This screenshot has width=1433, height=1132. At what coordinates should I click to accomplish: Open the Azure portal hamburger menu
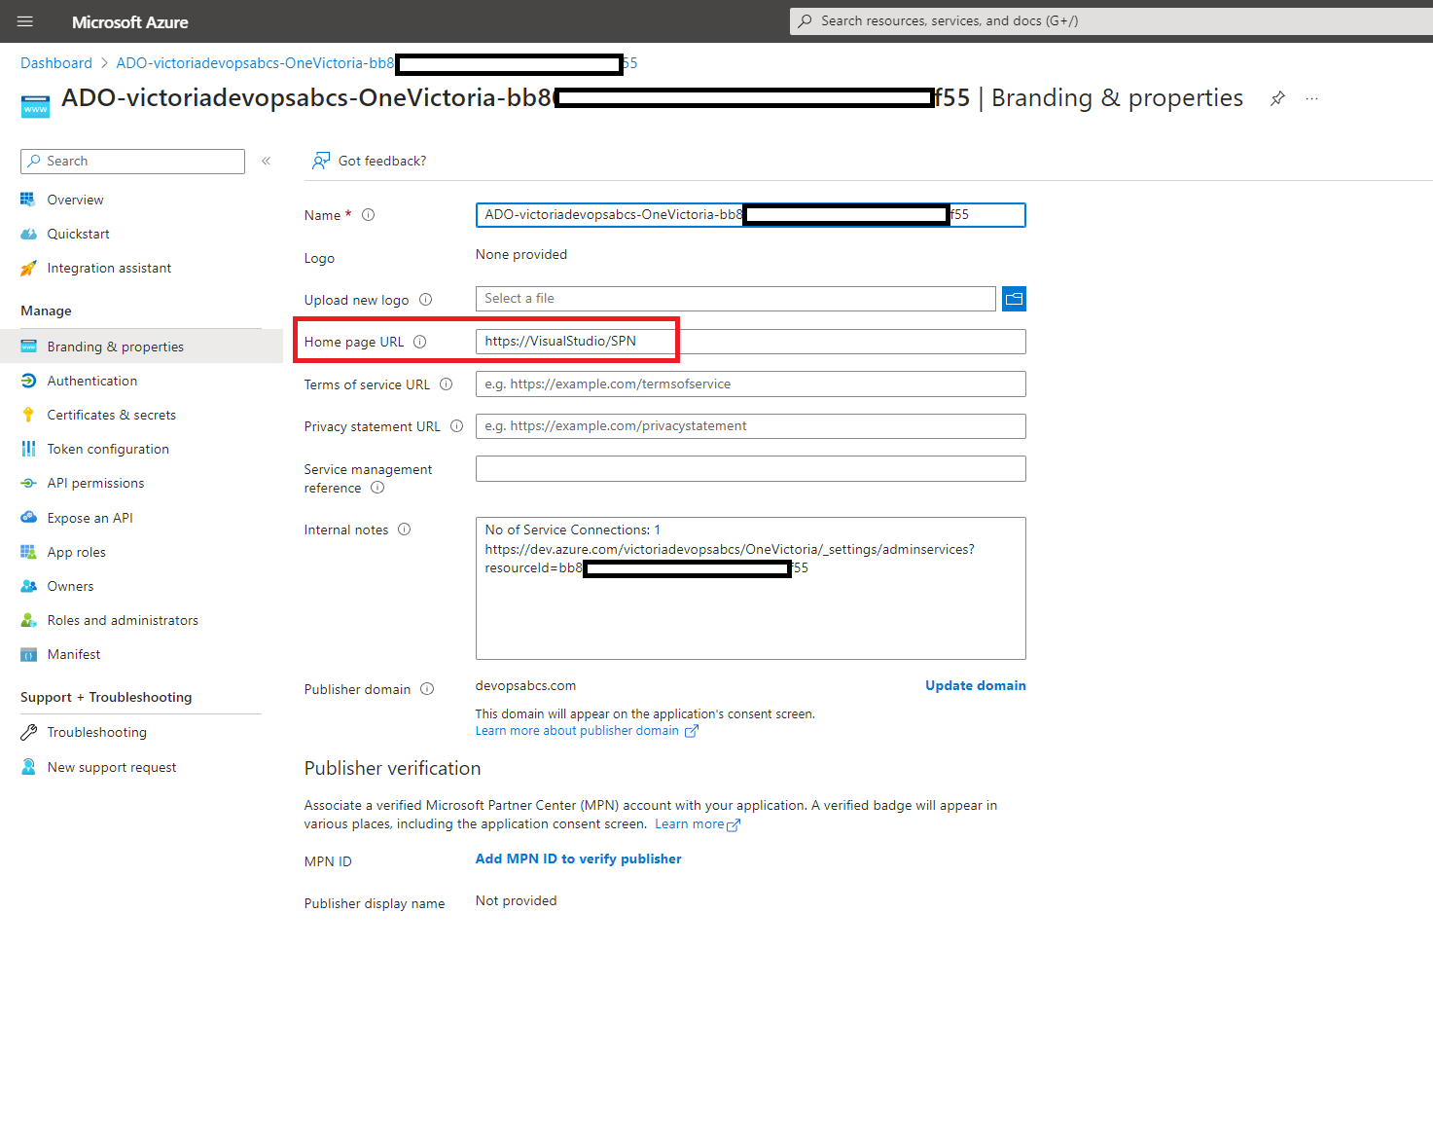coord(25,21)
